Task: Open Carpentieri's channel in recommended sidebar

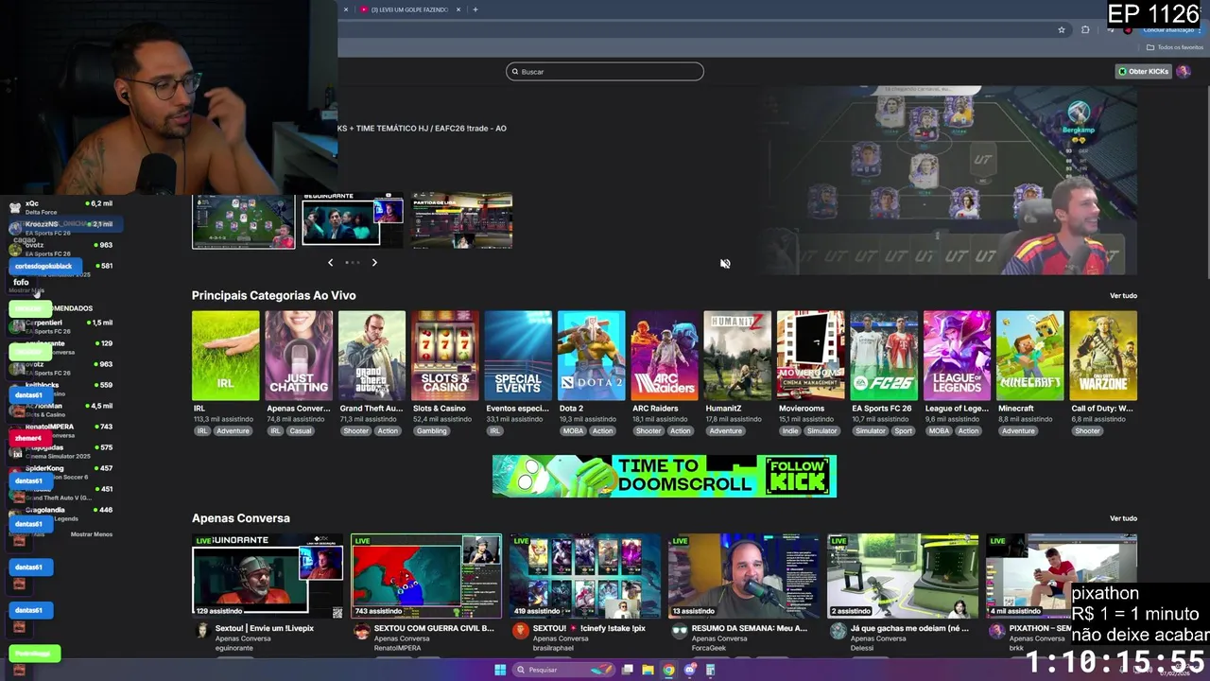Action: tap(61, 326)
